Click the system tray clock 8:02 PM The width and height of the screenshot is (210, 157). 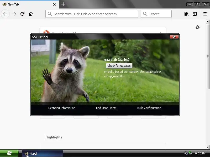click(200, 153)
